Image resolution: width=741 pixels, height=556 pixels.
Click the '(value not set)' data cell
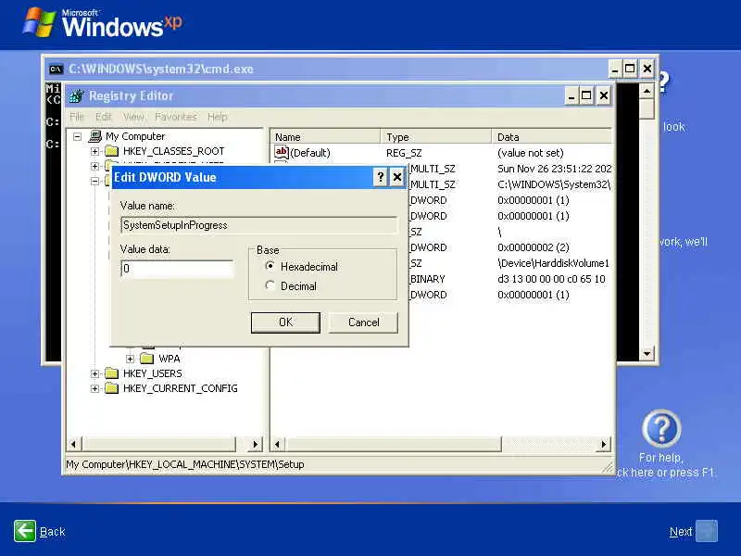(530, 153)
